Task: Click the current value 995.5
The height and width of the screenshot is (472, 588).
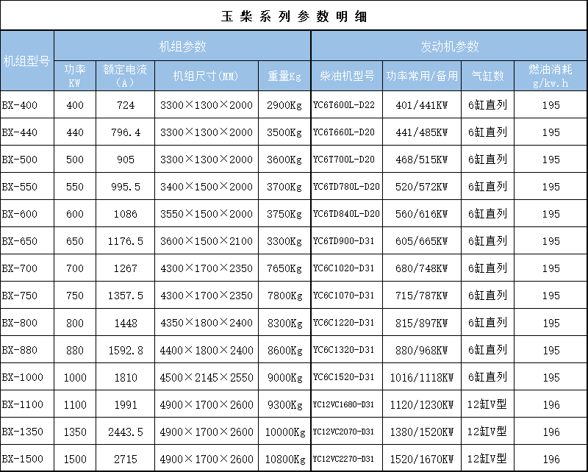Action: point(126,187)
